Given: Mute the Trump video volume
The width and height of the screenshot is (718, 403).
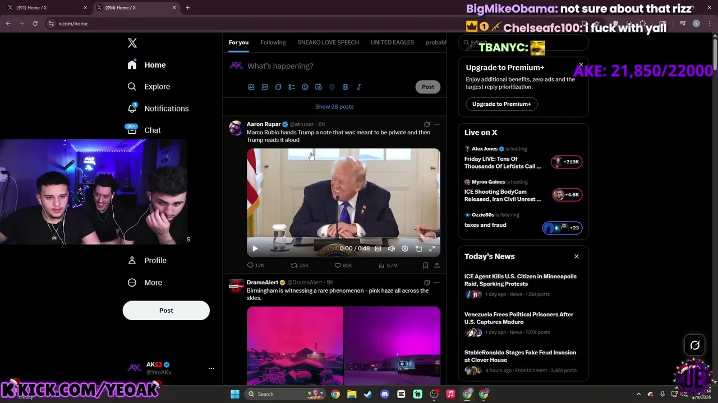Looking at the screenshot, I should (x=392, y=249).
